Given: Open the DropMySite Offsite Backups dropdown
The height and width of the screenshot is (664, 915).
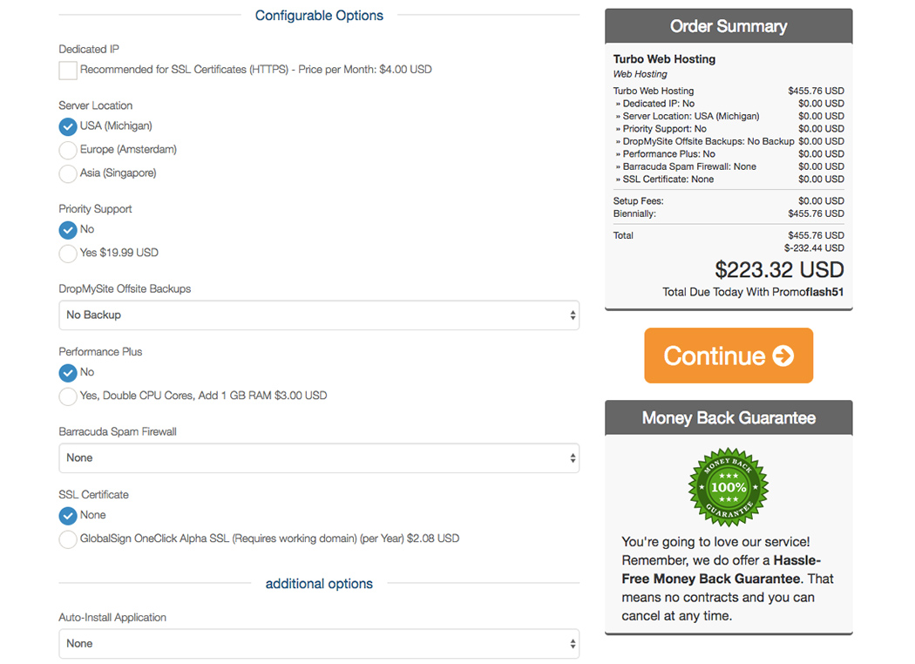Looking at the screenshot, I should pyautogui.click(x=319, y=315).
